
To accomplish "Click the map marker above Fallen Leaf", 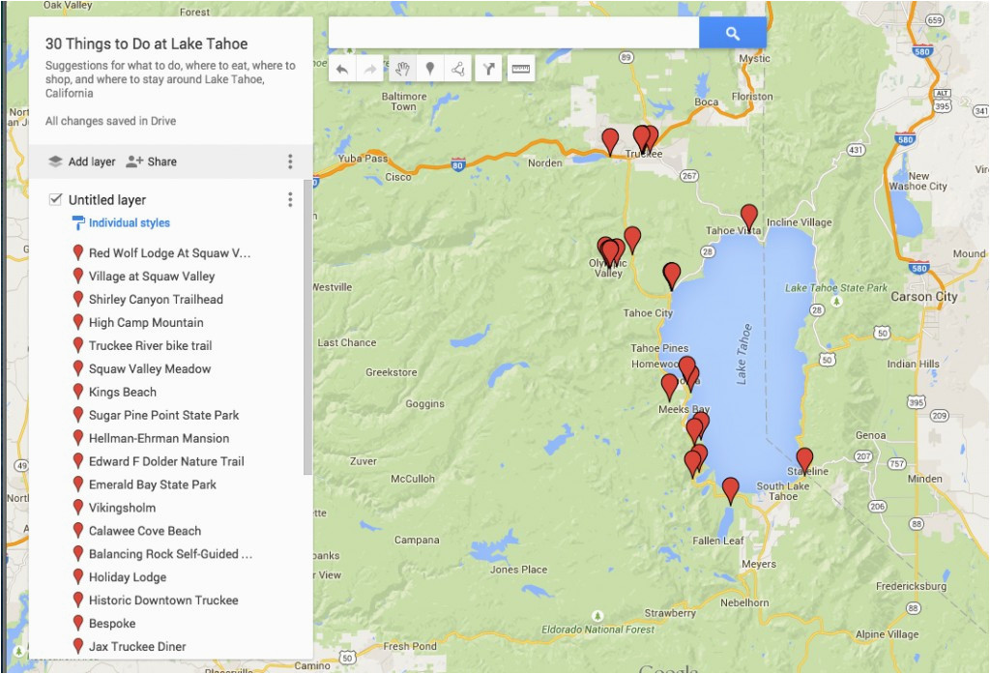I will (731, 490).
